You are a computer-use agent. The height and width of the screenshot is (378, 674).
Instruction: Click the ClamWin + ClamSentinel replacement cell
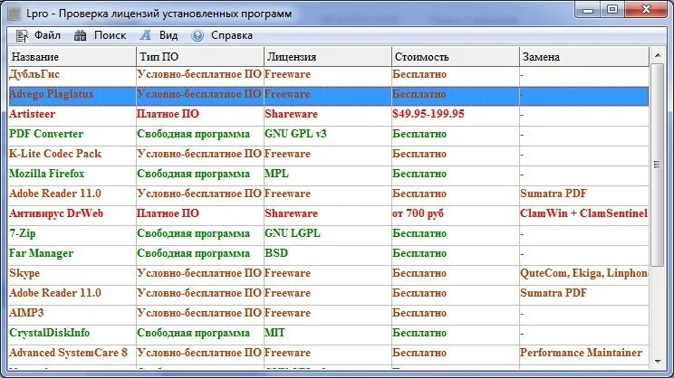point(583,213)
